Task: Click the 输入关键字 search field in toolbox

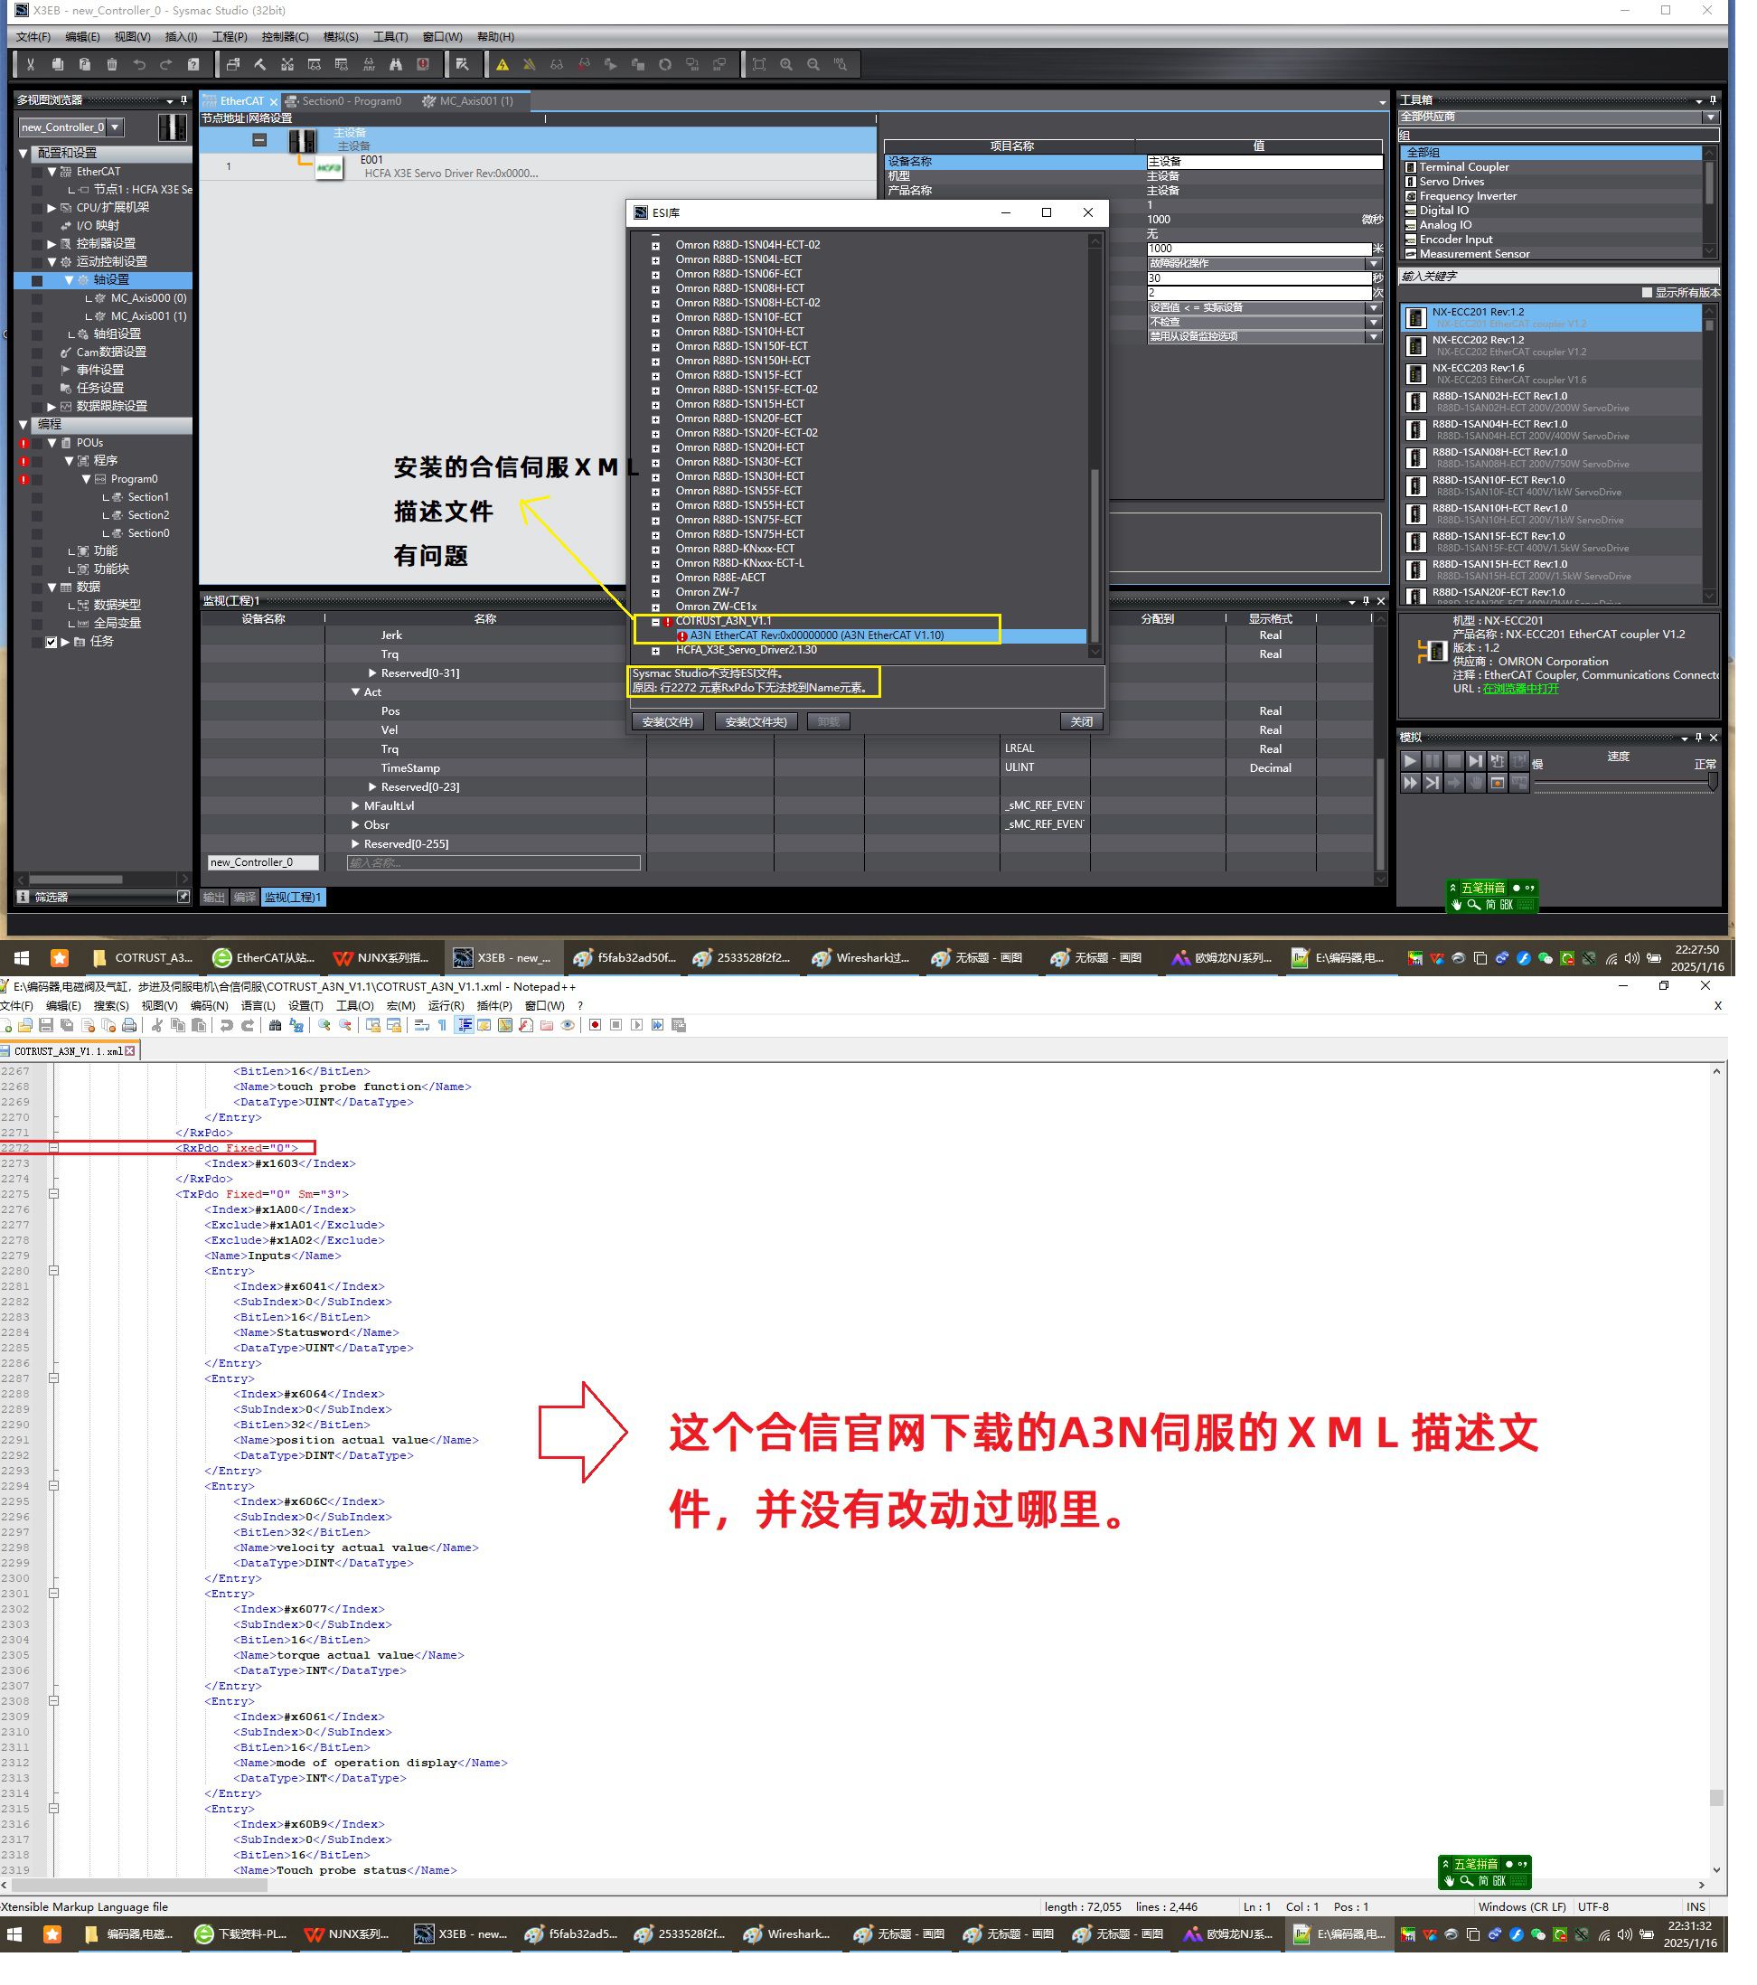Action: [1558, 276]
